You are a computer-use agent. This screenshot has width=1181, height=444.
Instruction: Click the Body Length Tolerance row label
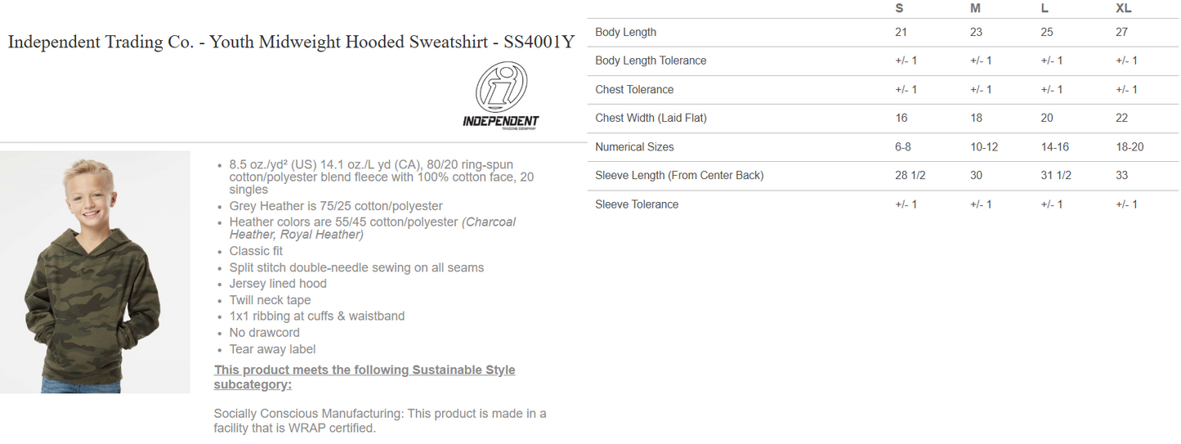click(651, 61)
